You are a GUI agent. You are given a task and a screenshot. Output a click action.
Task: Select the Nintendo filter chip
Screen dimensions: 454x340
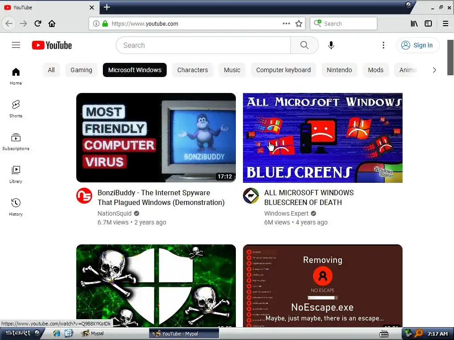pyautogui.click(x=339, y=70)
